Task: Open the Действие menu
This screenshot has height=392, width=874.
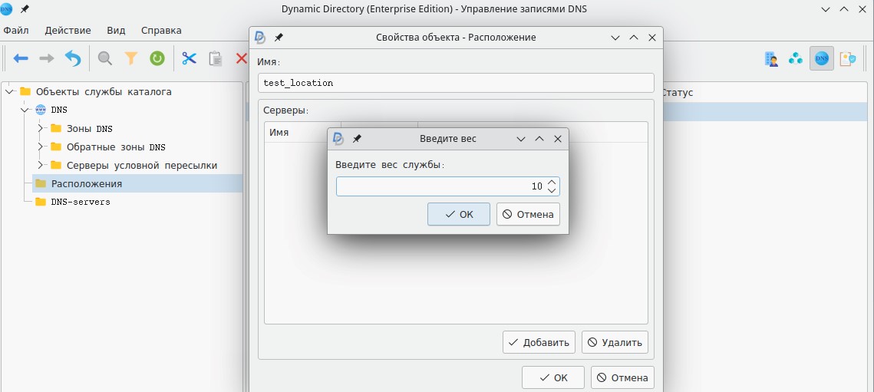Action: click(x=68, y=31)
